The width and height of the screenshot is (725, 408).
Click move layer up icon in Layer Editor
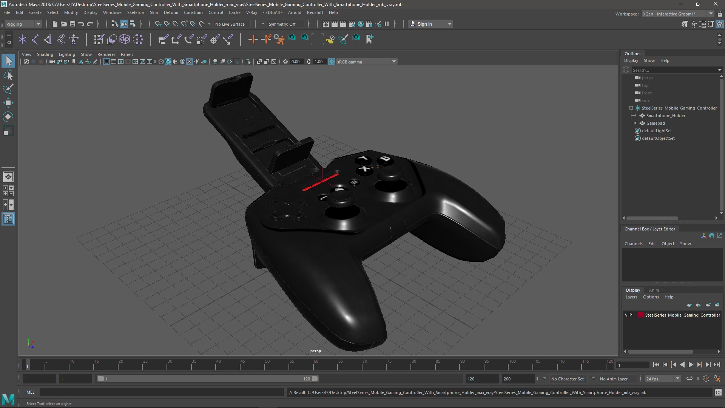pos(689,305)
